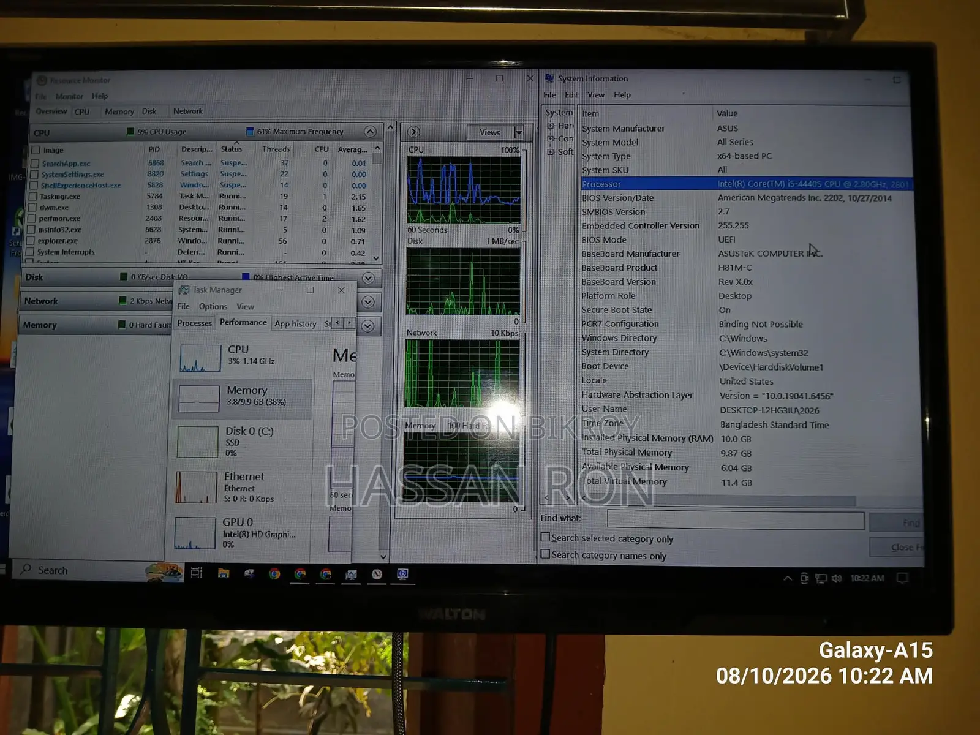Enable 'Search category names only'
Image resolution: width=980 pixels, height=735 pixels.
tap(546, 554)
